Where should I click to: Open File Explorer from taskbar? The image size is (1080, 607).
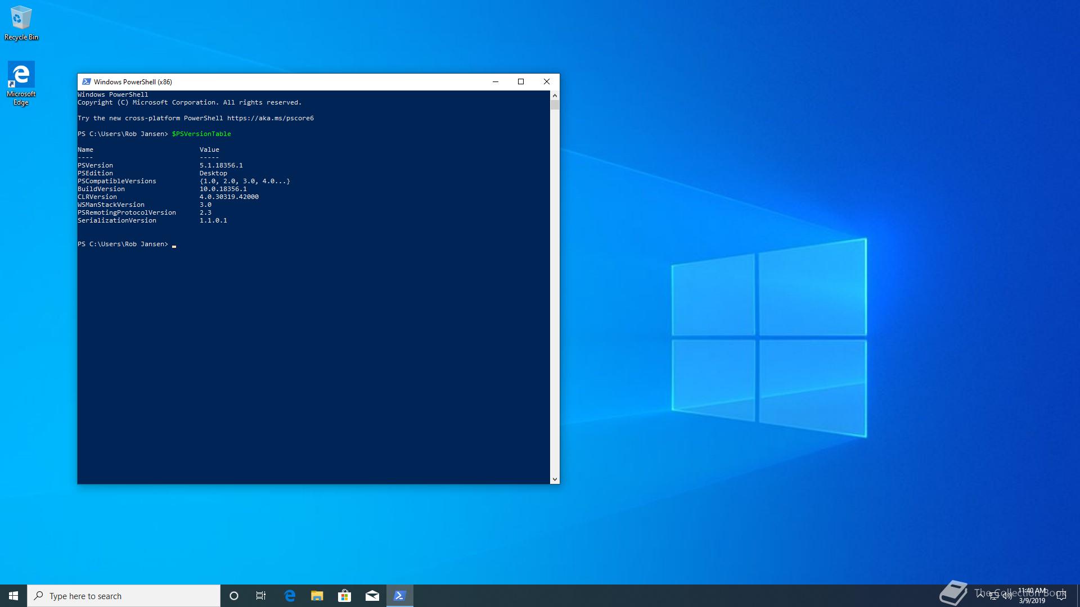pos(317,596)
